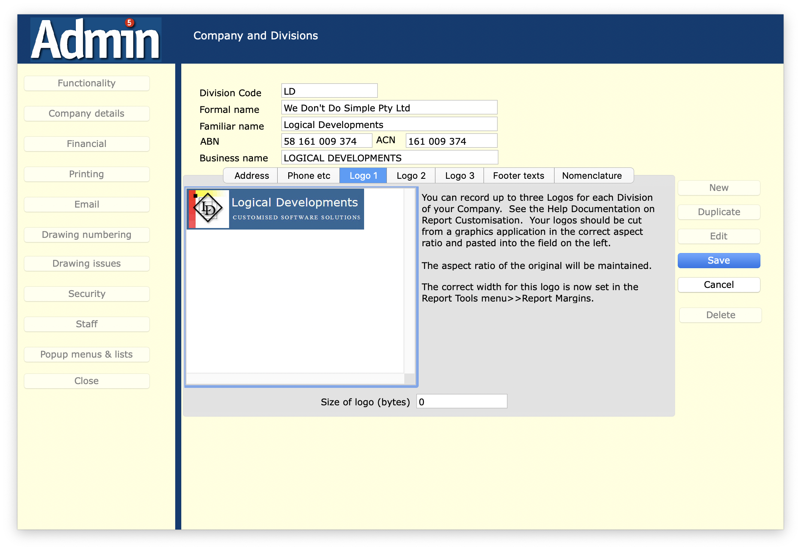Screen dimensions: 801x550
Task: Open the Logo 3 tab
Action: click(x=459, y=176)
